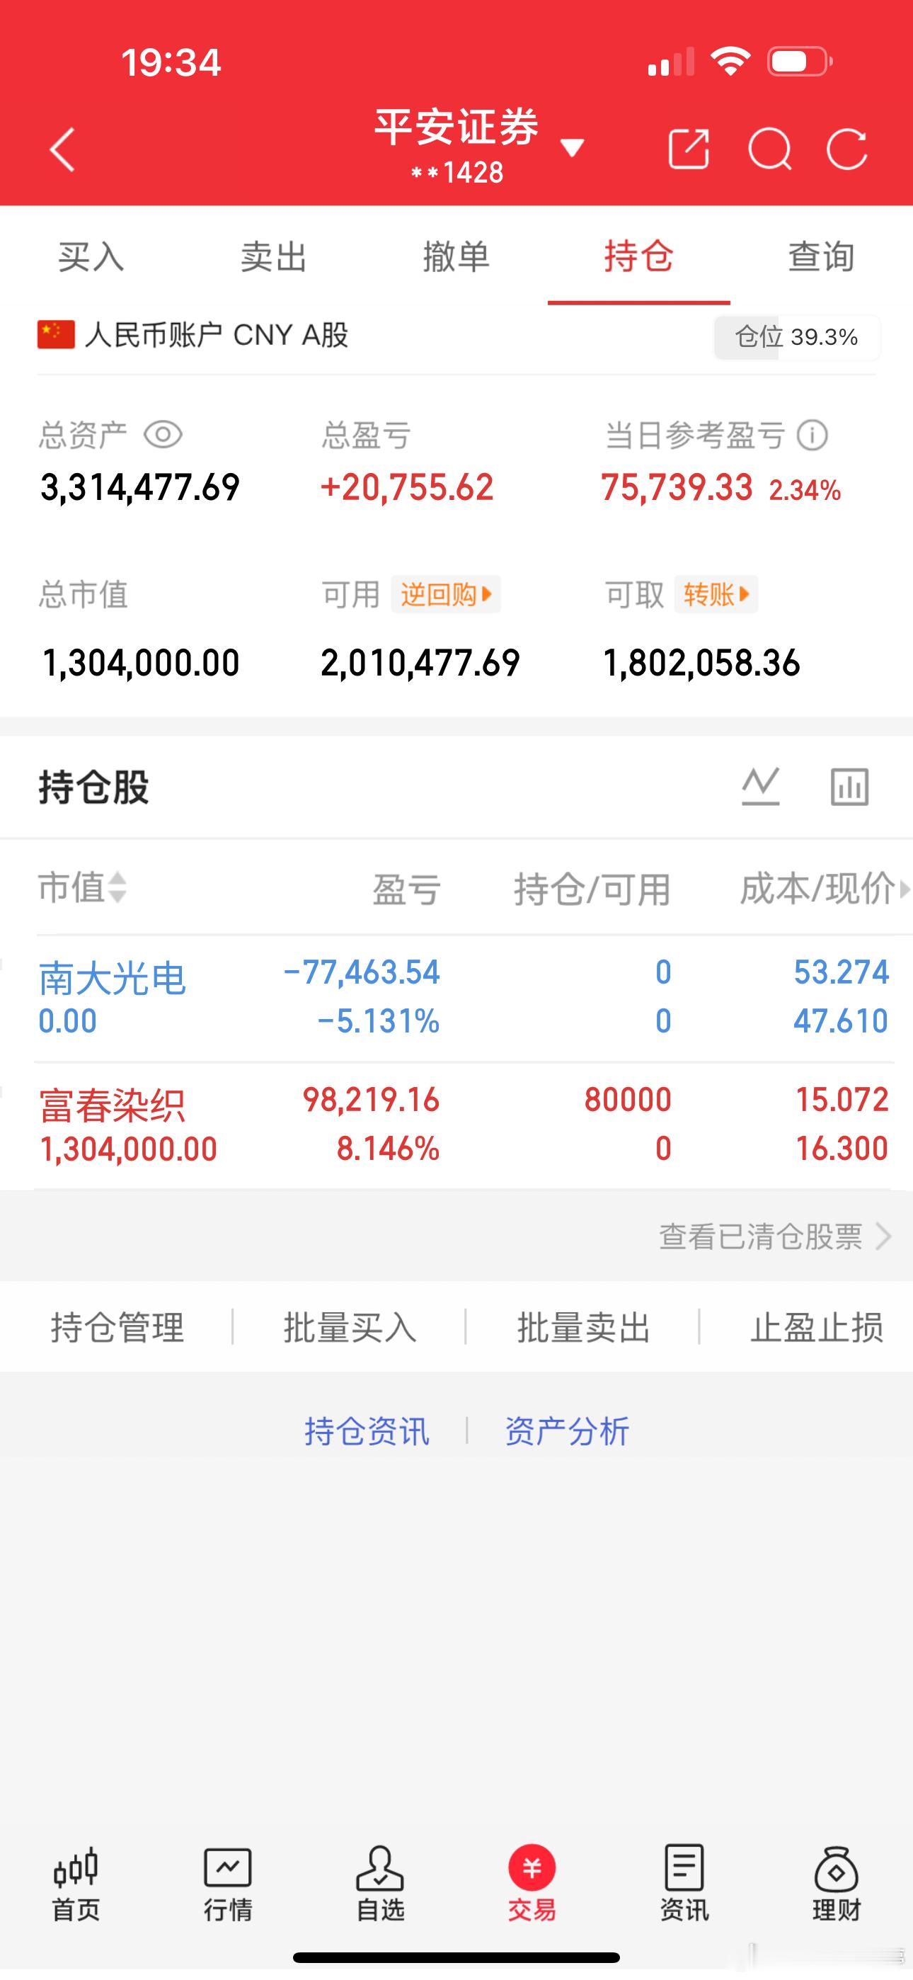Expand more columns arrow beside 成本/现价
913x1980 pixels.
[905, 889]
